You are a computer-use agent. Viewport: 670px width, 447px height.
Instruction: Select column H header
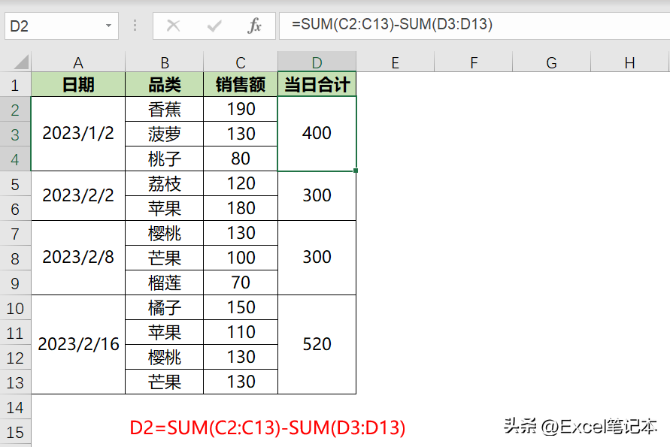[x=629, y=62]
